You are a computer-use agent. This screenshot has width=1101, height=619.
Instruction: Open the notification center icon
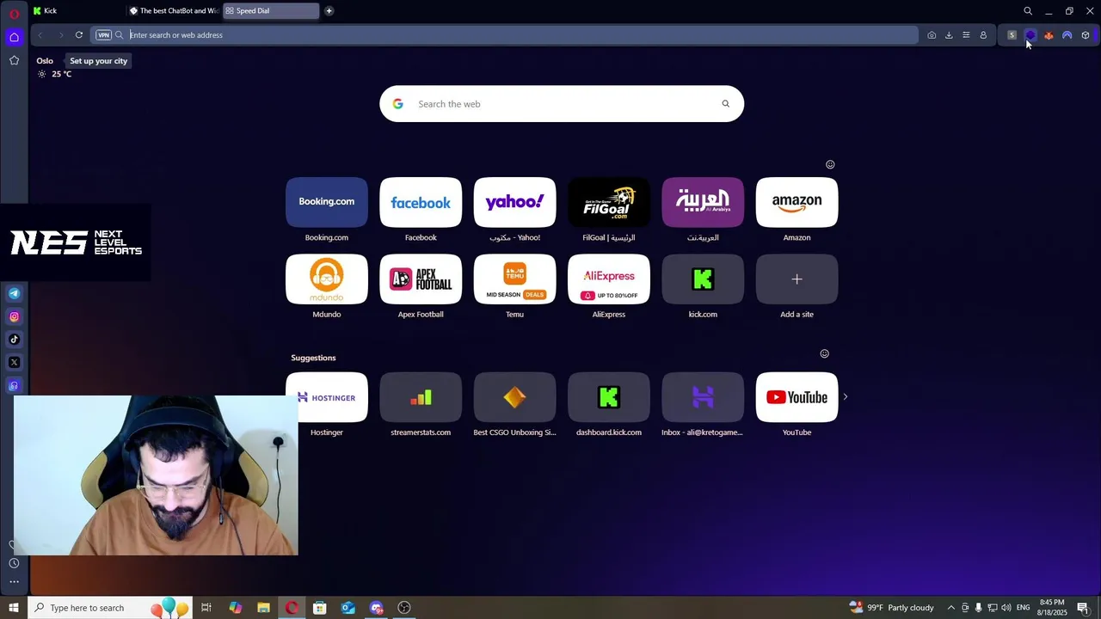1083,608
